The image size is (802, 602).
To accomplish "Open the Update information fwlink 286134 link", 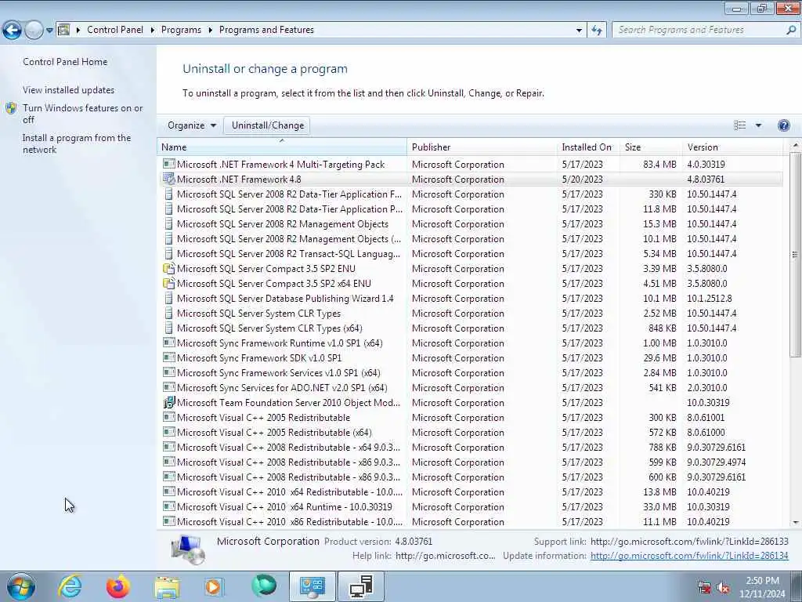I will [689, 556].
